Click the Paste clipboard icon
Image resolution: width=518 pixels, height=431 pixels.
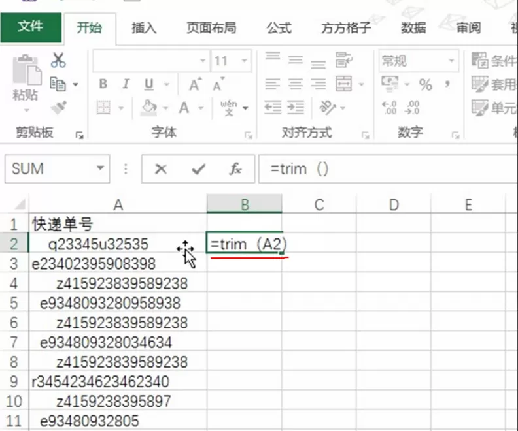pos(26,71)
